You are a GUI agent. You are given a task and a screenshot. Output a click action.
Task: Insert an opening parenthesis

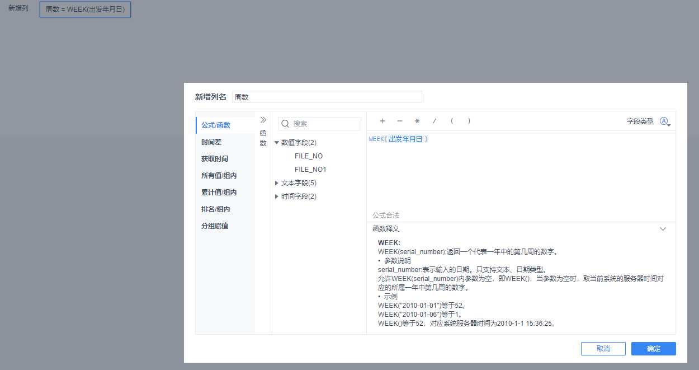pyautogui.click(x=451, y=121)
